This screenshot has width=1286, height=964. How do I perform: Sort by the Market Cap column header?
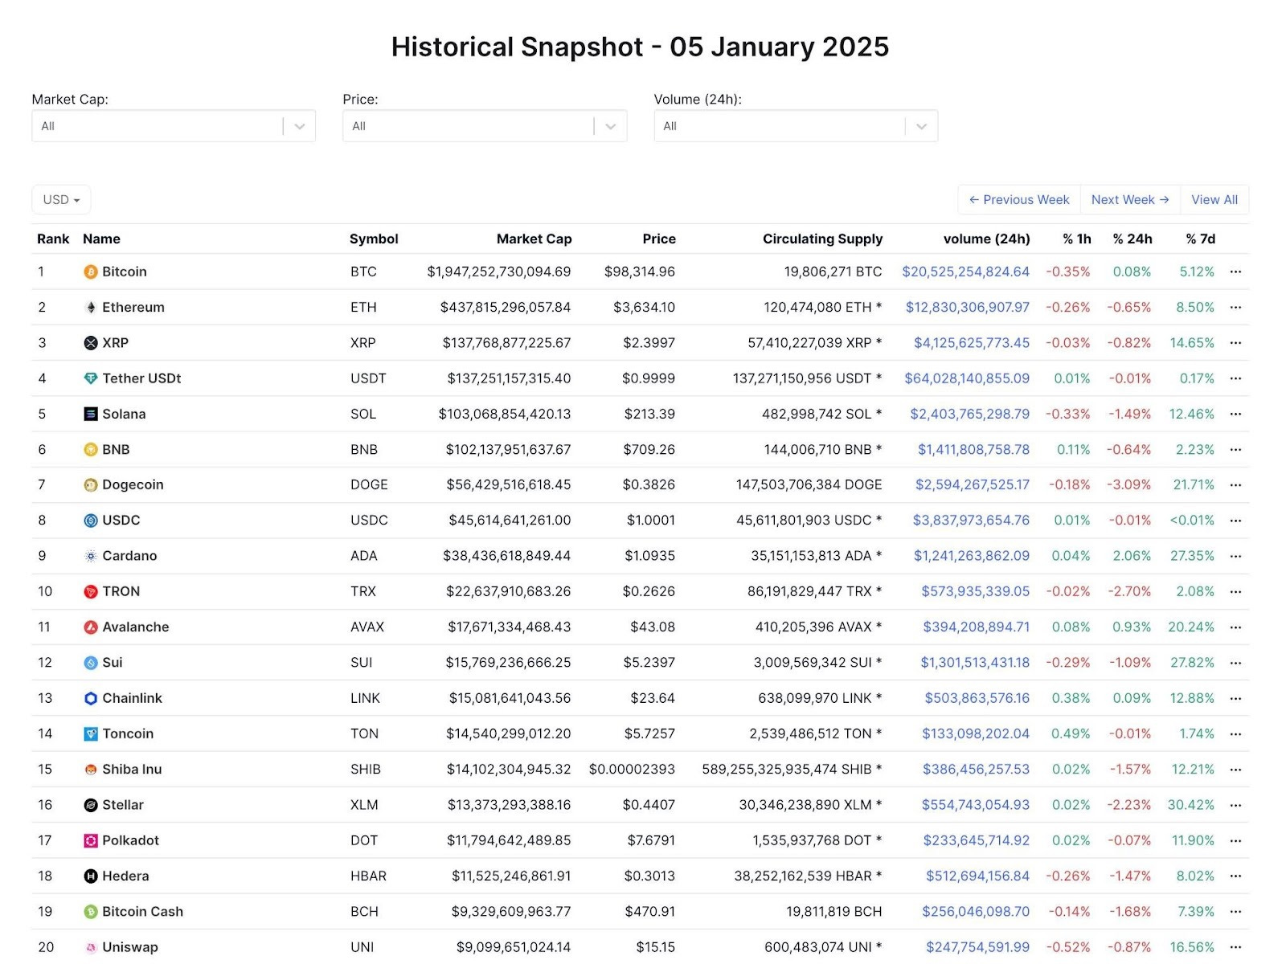[534, 239]
